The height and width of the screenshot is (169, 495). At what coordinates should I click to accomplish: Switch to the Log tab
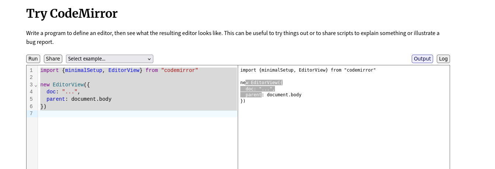tap(443, 59)
